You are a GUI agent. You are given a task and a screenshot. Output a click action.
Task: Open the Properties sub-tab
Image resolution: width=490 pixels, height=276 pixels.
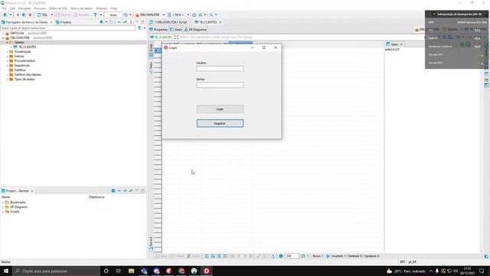click(158, 29)
